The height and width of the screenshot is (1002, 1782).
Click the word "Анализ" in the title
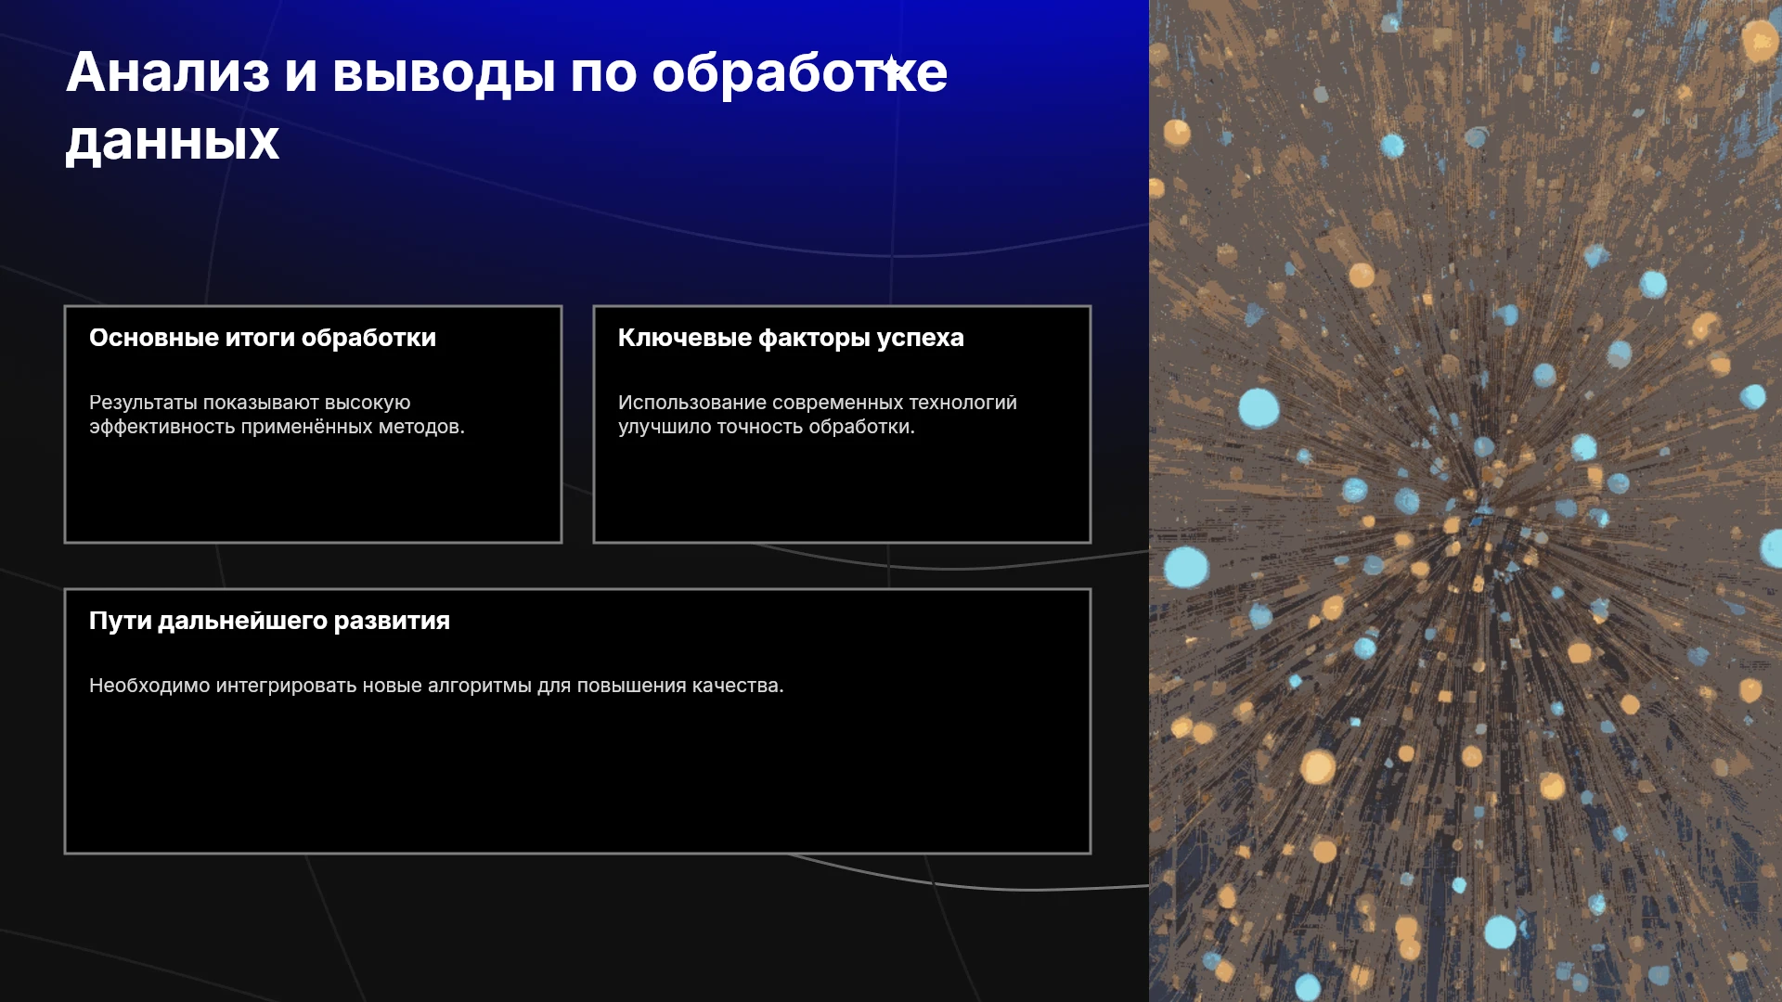point(168,72)
